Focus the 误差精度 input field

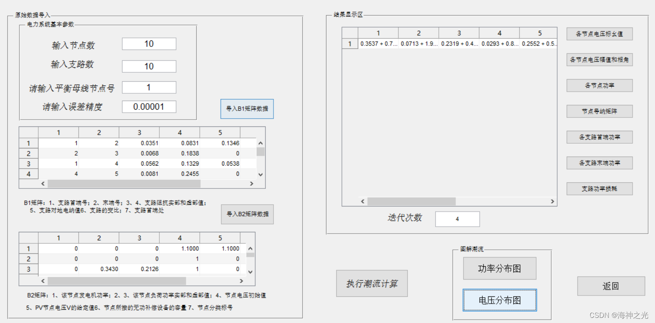pyautogui.click(x=149, y=107)
